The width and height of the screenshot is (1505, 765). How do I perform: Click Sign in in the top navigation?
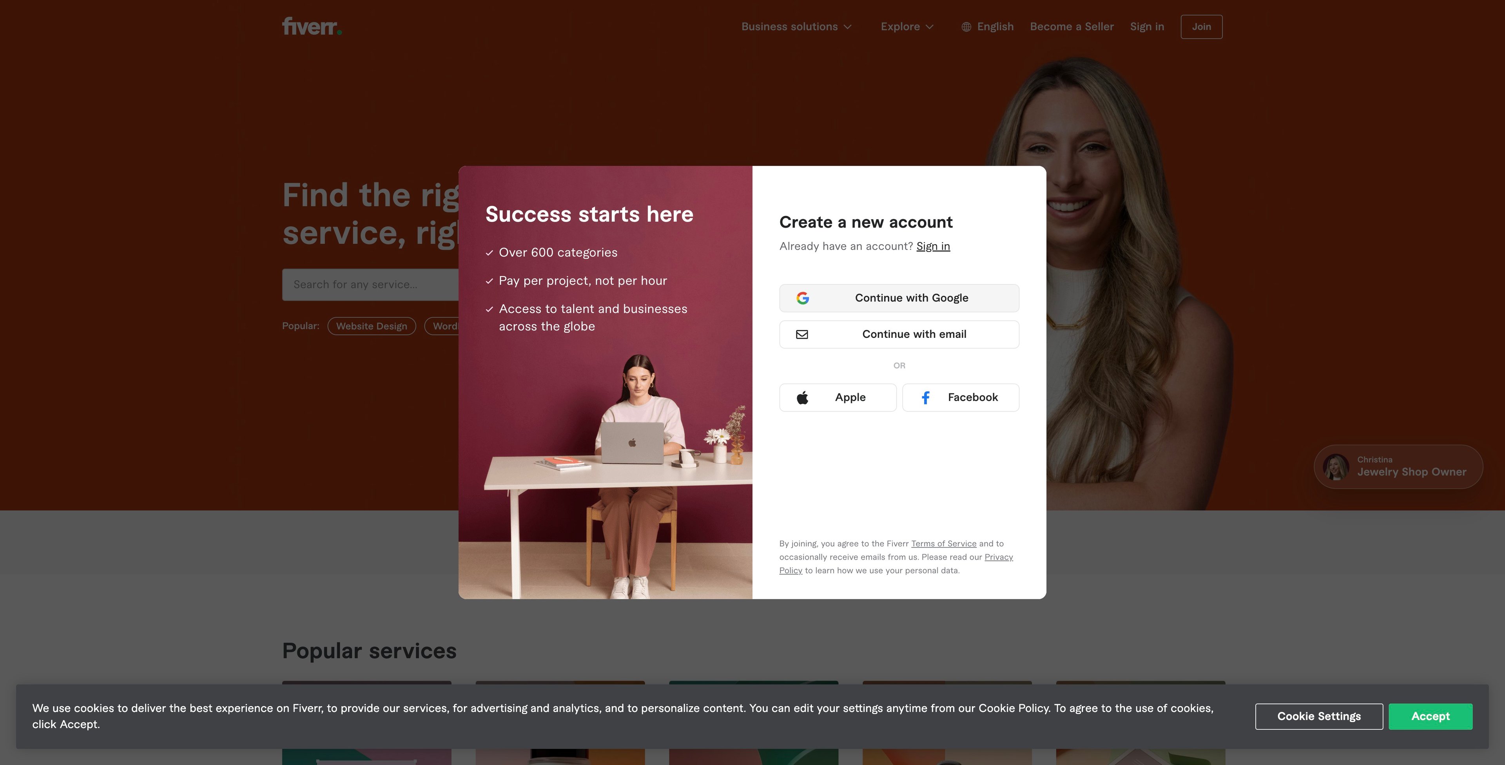click(x=1147, y=27)
